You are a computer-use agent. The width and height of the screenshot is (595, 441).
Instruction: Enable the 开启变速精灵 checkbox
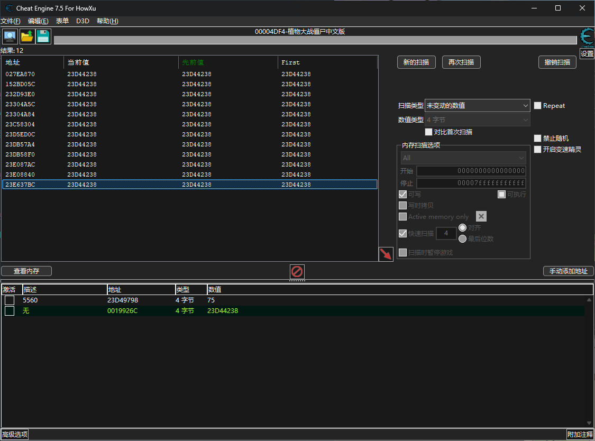pos(538,149)
